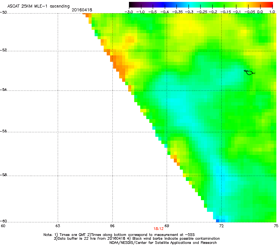Click the longitude axis label 75

coord(276,226)
